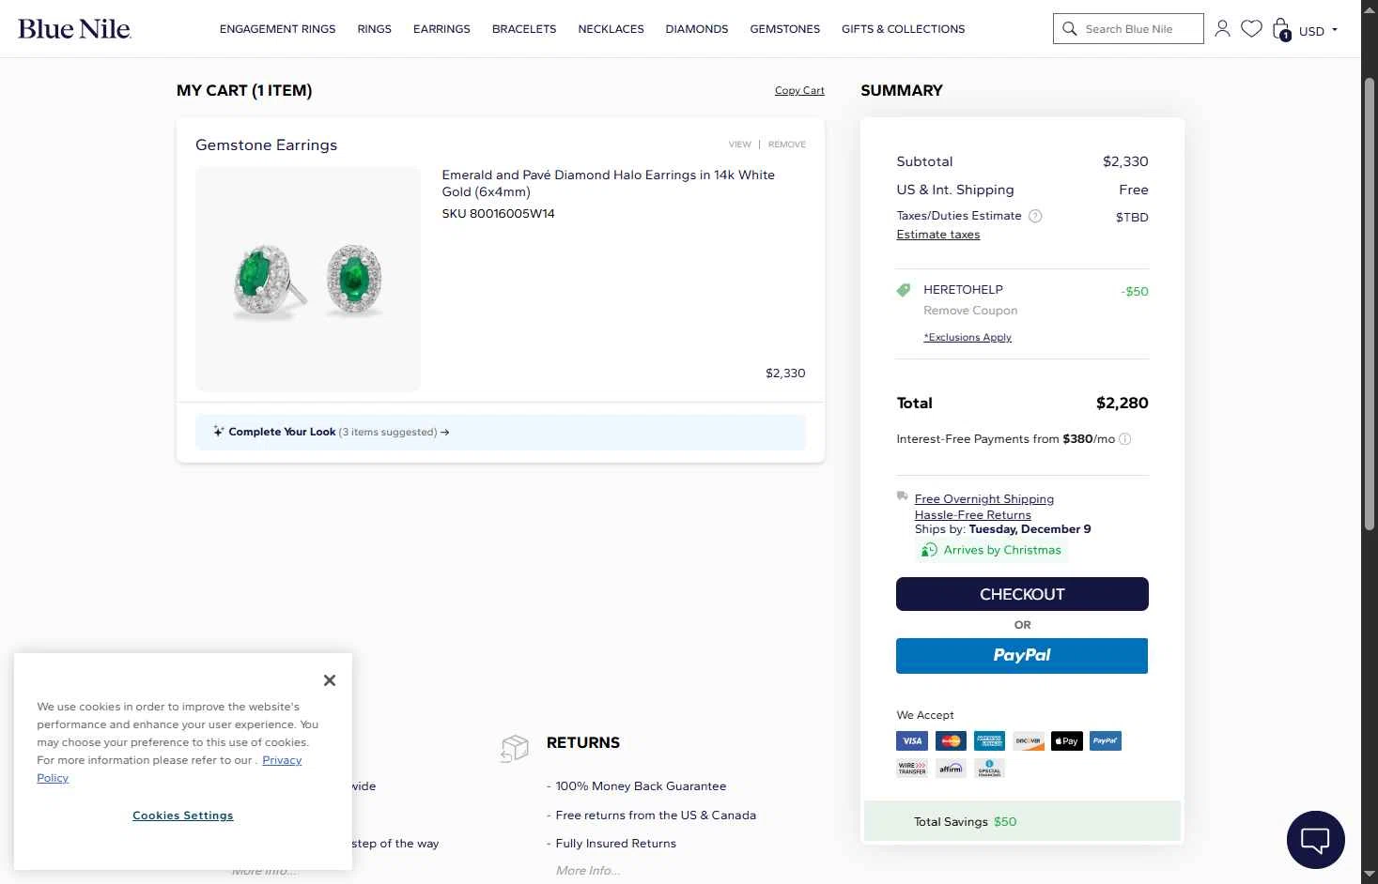Screen dimensions: 1378x884
Task: Click the emerald earrings product thumbnail
Action: coord(308,279)
